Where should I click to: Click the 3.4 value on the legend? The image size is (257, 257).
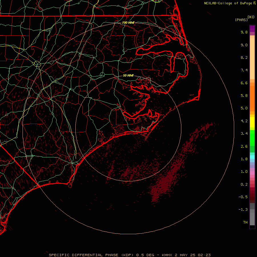point(244,134)
